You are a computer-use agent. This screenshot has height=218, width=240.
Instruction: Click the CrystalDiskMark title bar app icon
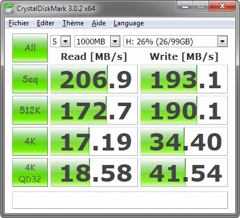pyautogui.click(x=9, y=9)
